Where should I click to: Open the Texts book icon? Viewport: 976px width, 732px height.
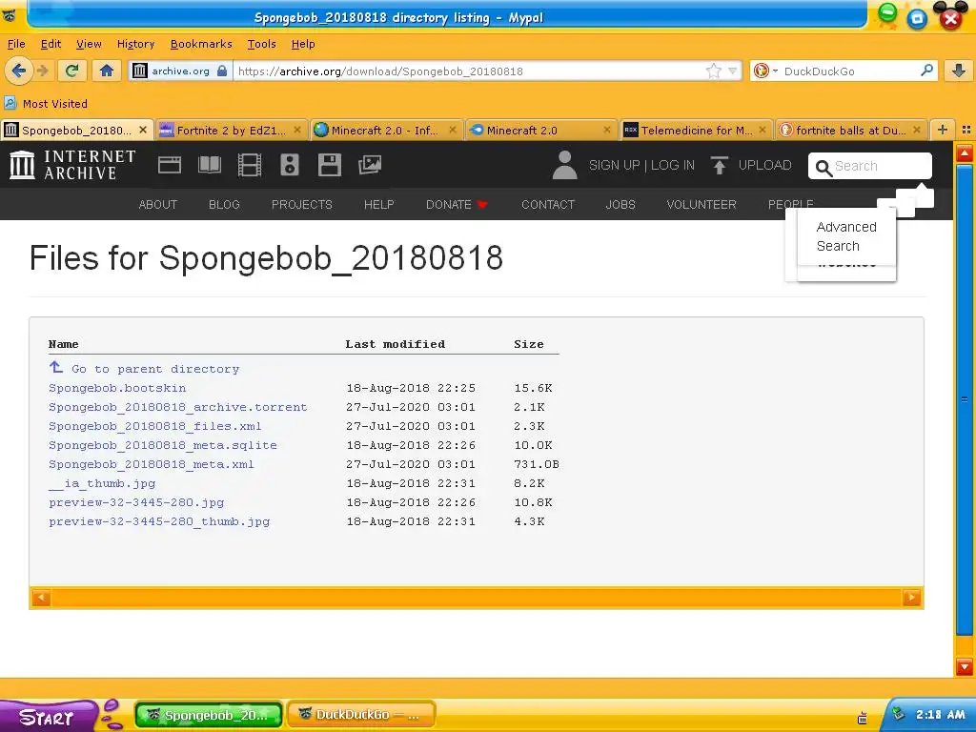pyautogui.click(x=209, y=165)
